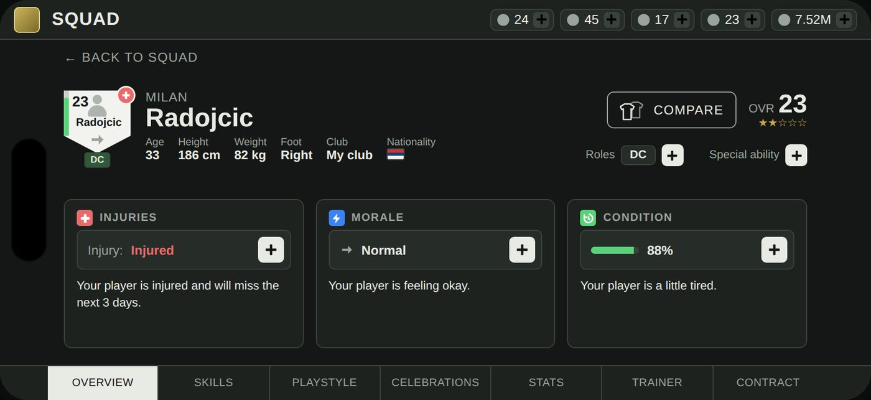This screenshot has height=400, width=871.
Task: Add more to the 17 resource counter
Action: click(x=682, y=20)
